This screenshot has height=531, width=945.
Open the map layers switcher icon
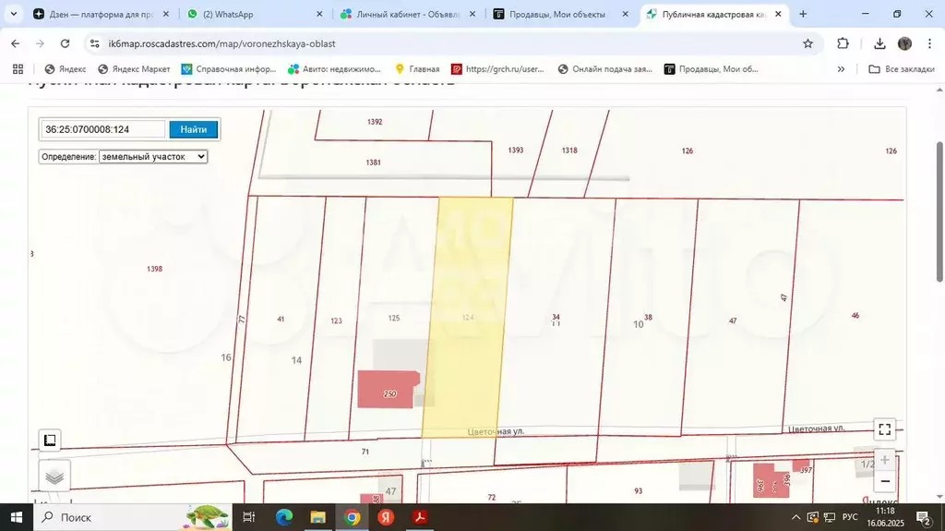click(x=54, y=477)
